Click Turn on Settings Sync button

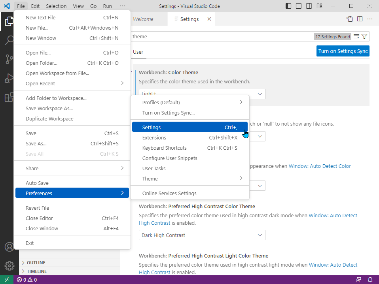(x=343, y=51)
